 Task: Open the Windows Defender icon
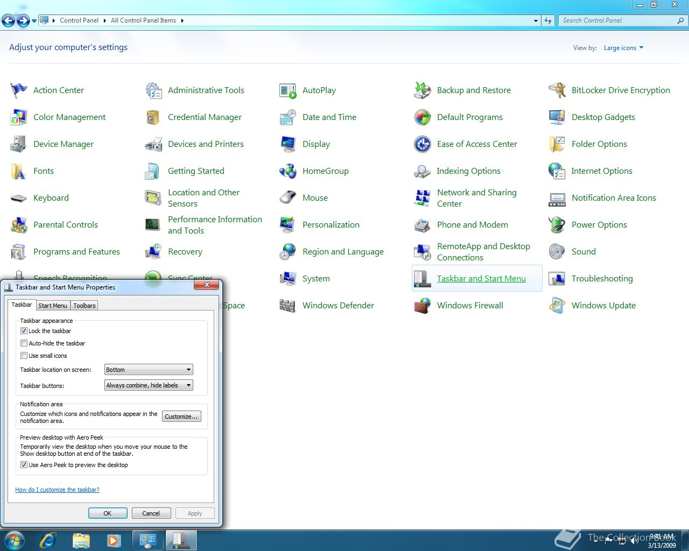click(288, 306)
